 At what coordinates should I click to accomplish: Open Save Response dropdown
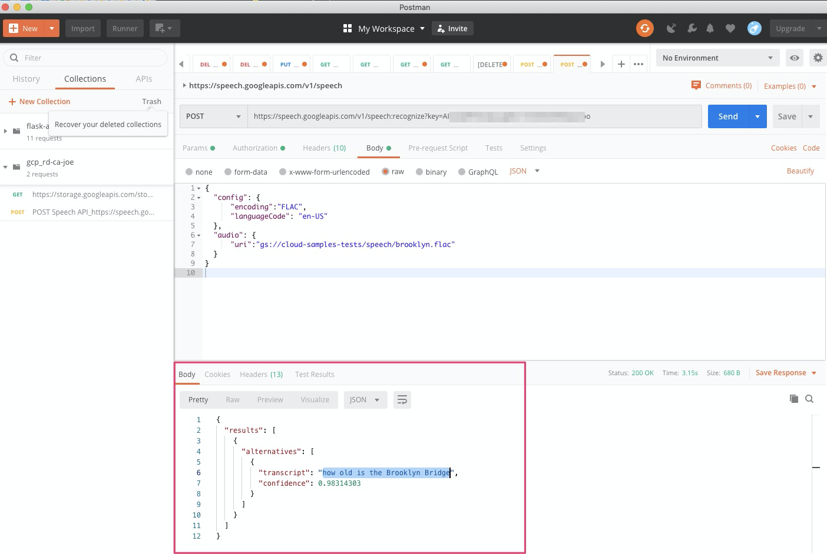coord(786,373)
